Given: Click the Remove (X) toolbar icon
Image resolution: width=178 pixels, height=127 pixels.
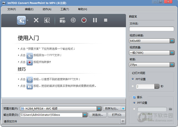Looking at the screenshot, I should point(36,20).
